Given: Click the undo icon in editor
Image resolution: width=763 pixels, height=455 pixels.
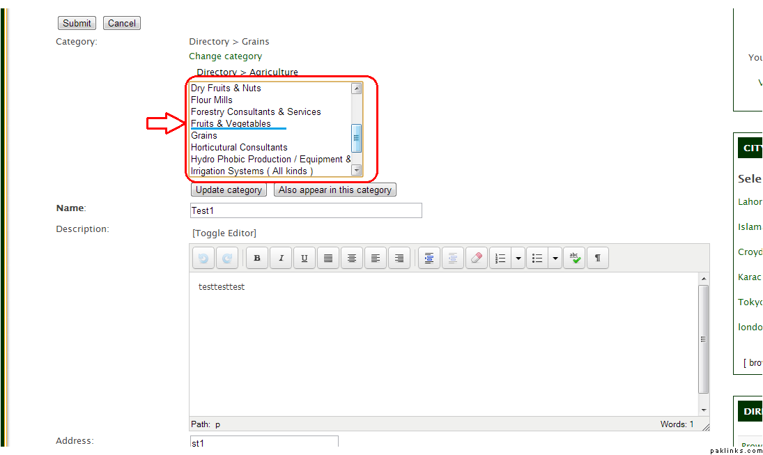Looking at the screenshot, I should click(x=203, y=259).
